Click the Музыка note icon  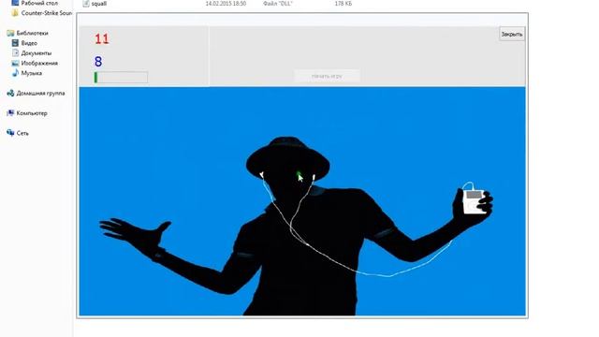coord(15,73)
